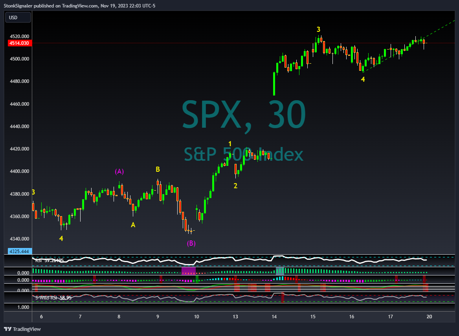Click the 4520.000 price axis label
459x336 pixels.
pos(20,37)
